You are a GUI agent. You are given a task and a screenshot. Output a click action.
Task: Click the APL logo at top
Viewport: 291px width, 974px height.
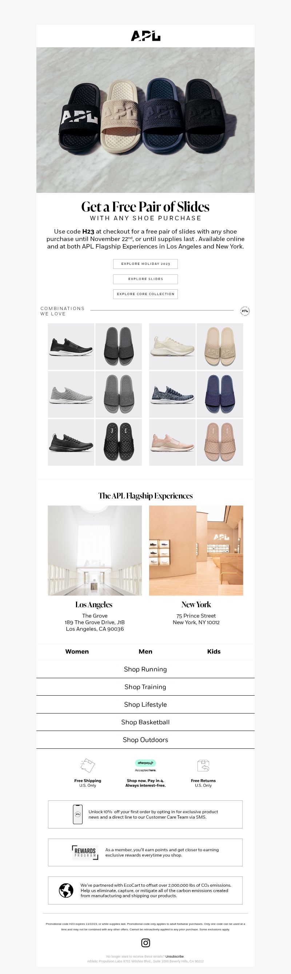[x=145, y=36]
